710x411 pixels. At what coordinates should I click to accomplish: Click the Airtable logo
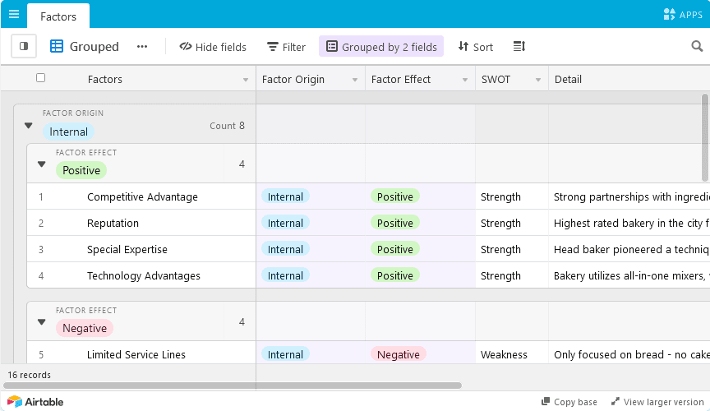click(35, 401)
